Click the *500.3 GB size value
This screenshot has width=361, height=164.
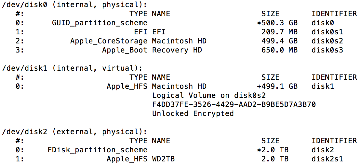tap(277, 23)
